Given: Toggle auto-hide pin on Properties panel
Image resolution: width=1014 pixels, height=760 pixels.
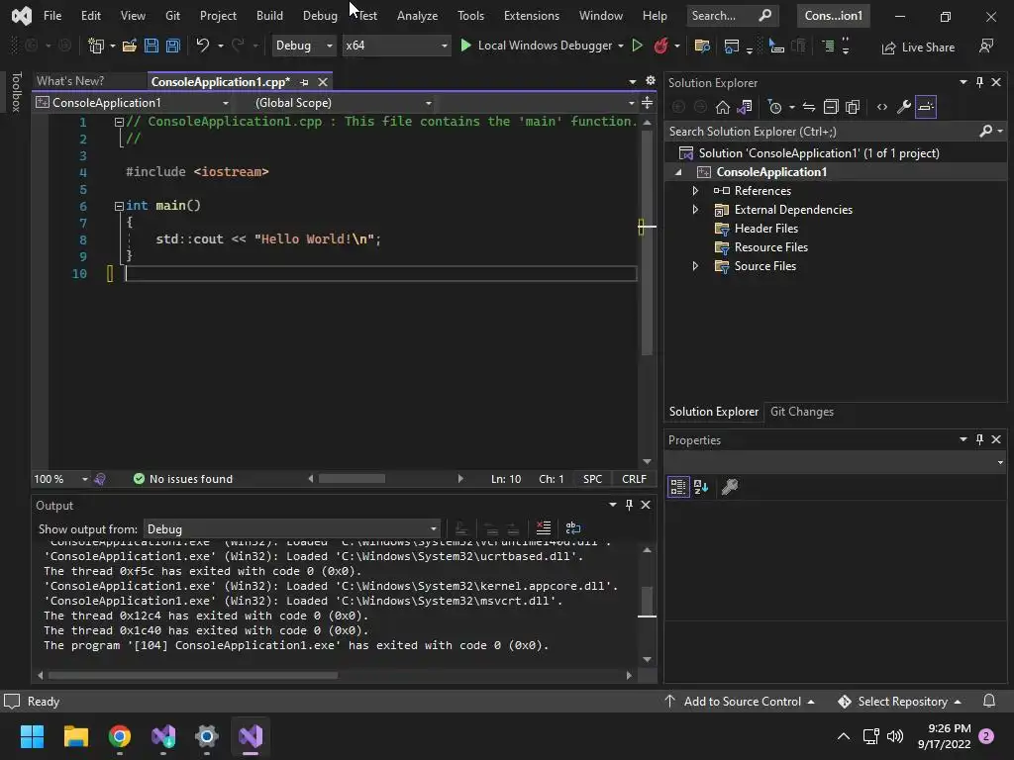Looking at the screenshot, I should click(x=979, y=439).
